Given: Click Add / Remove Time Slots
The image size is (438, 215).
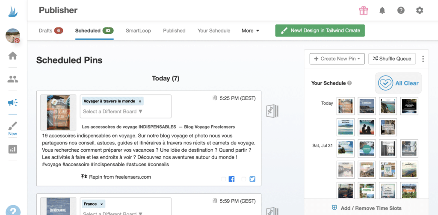Looking at the screenshot, I should [x=371, y=208].
